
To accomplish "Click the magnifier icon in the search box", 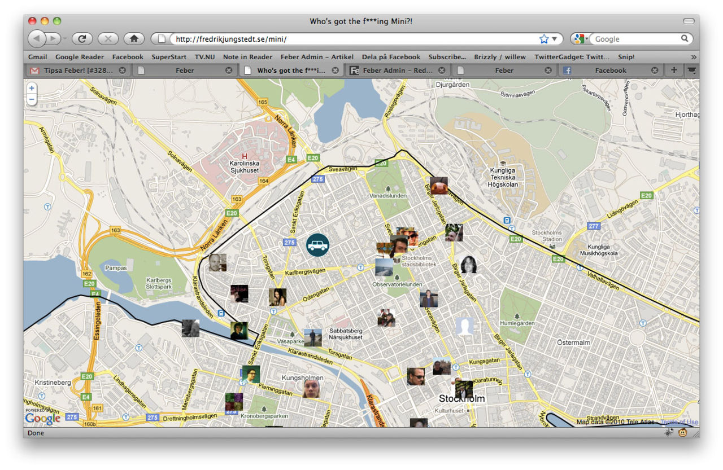I will point(685,39).
